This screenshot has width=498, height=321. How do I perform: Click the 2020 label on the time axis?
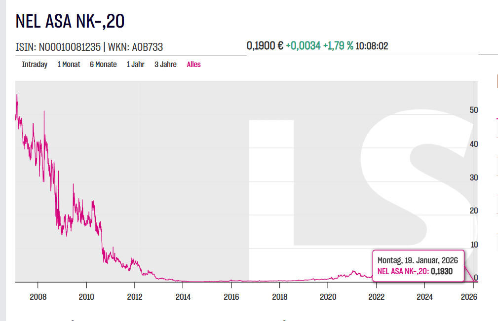click(x=328, y=297)
